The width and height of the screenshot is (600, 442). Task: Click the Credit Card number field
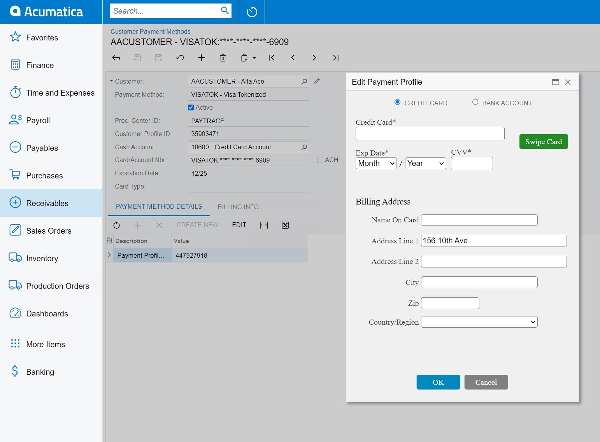[430, 133]
